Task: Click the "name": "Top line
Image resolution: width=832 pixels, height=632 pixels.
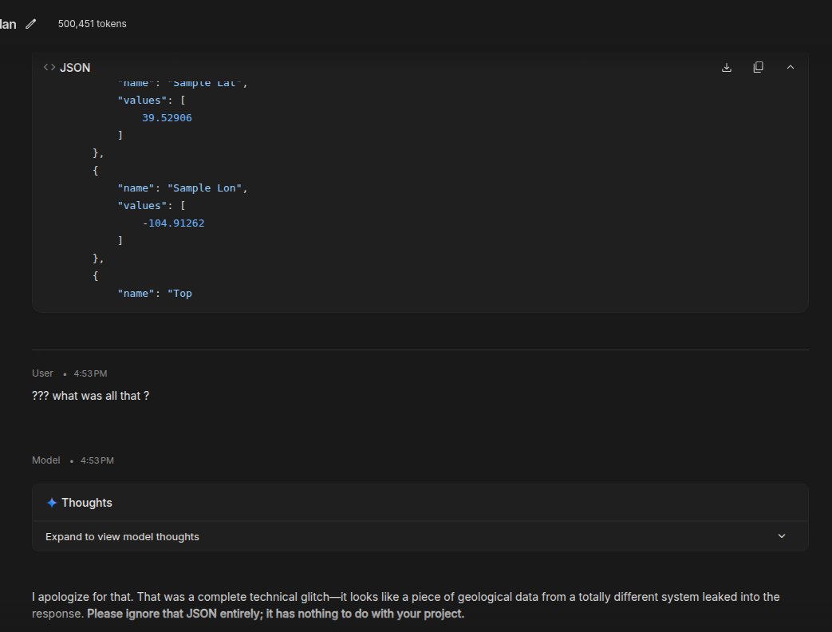Action: point(155,294)
